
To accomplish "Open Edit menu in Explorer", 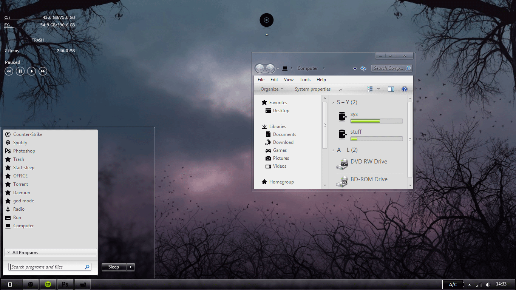I will pyautogui.click(x=274, y=80).
